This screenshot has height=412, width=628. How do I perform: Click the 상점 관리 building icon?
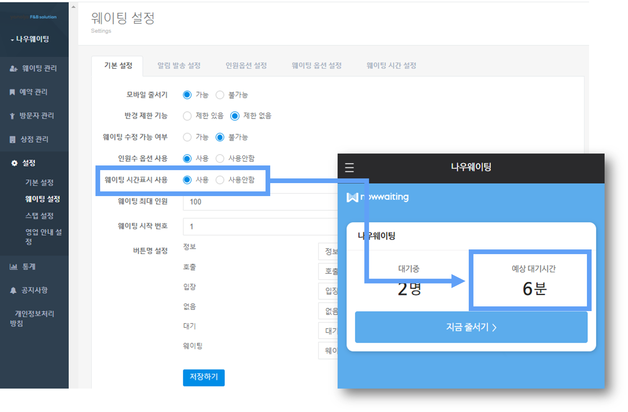coord(13,139)
